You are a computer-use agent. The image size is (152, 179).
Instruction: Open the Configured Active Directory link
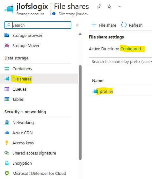coord(131,49)
